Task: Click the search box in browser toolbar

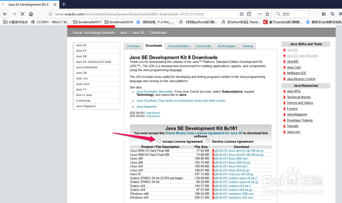Action: tap(291, 14)
